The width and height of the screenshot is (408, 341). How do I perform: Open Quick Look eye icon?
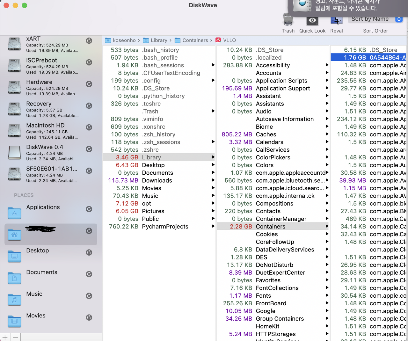click(x=312, y=21)
